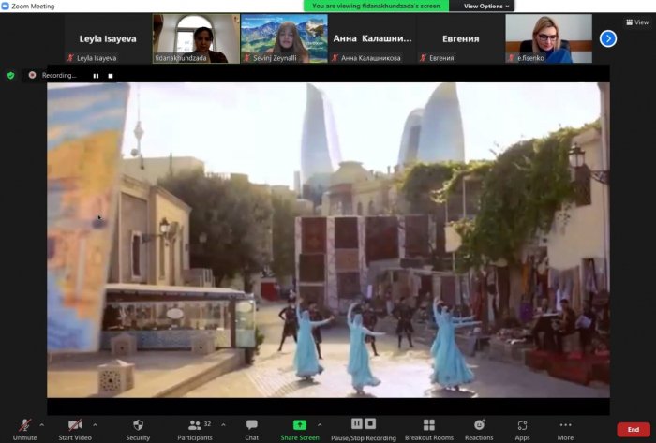Open the Reactions menu

479,430
